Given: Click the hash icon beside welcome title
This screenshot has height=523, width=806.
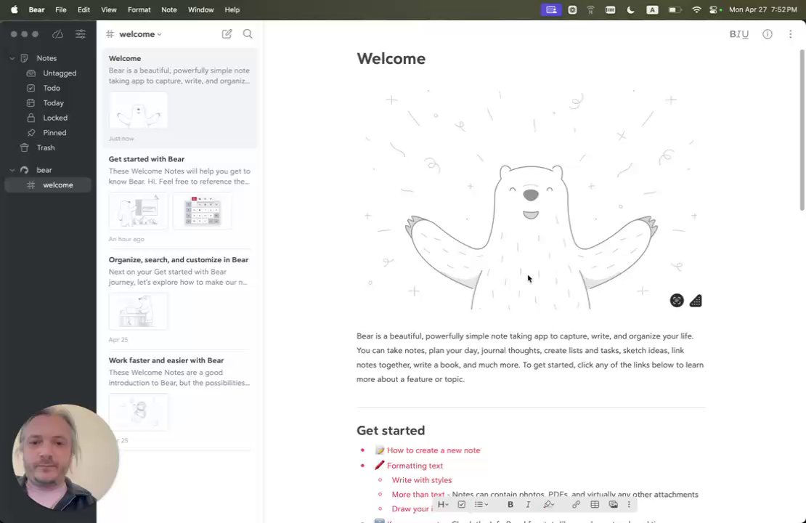Looking at the screenshot, I should tap(110, 34).
